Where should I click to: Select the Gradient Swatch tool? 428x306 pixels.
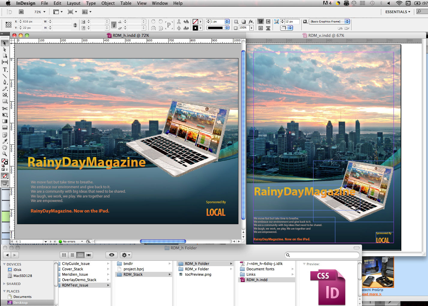click(x=4, y=121)
